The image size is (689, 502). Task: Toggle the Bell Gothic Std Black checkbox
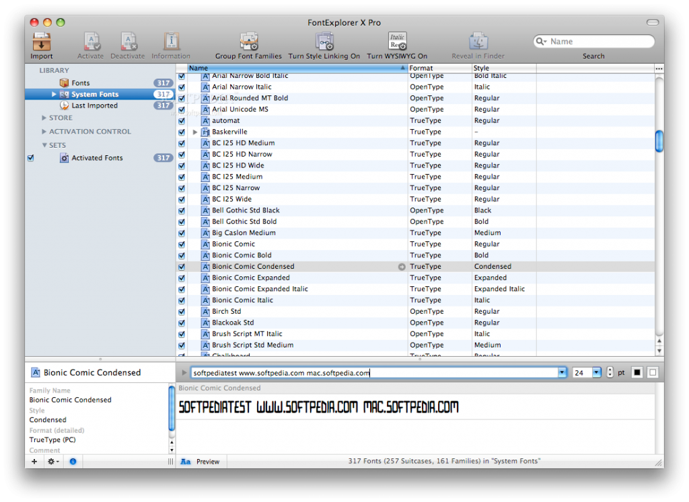182,210
